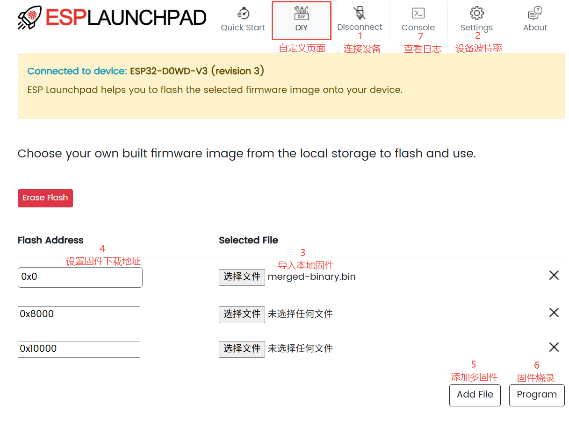Select the DIY tools icon
This screenshot has height=426, width=569.
(x=301, y=13)
